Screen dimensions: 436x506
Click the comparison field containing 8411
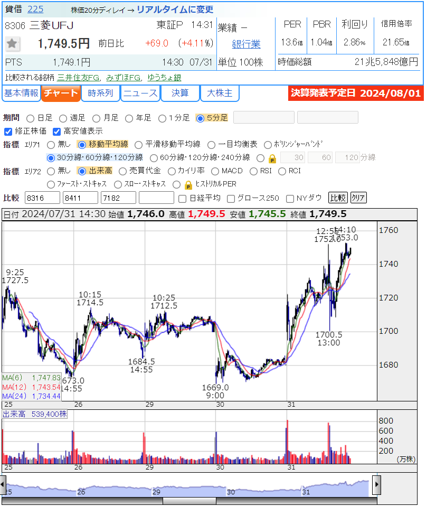coord(81,198)
